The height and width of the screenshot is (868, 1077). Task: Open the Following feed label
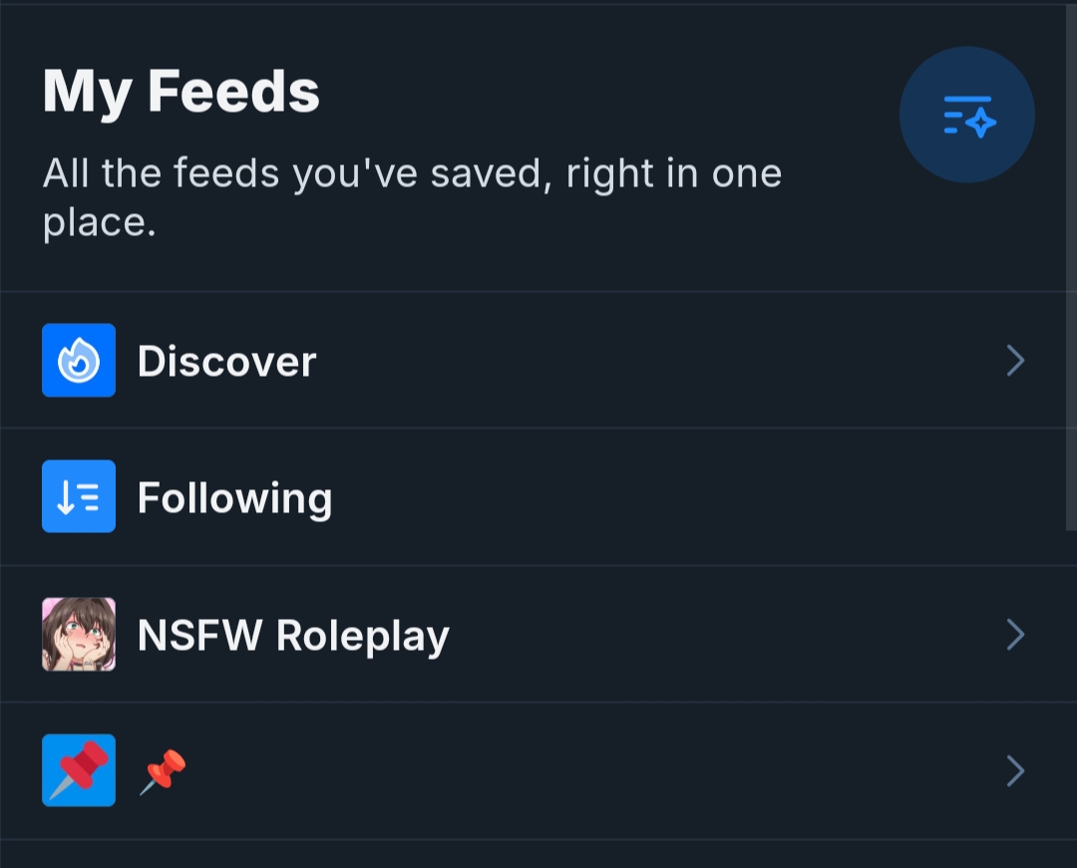(234, 497)
